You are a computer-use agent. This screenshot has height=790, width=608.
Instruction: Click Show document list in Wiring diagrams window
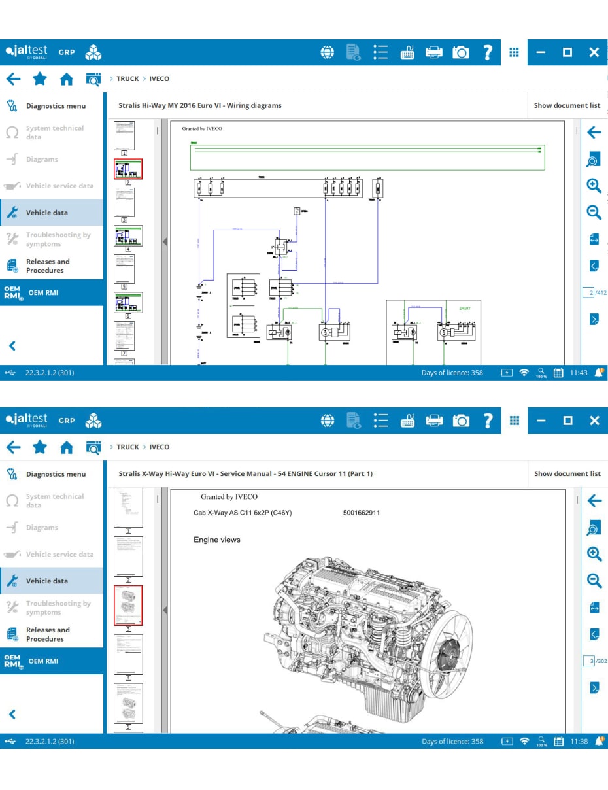click(x=567, y=105)
